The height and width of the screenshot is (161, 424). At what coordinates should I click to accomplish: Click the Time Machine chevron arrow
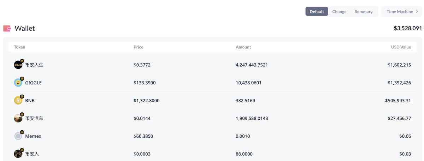click(x=417, y=12)
